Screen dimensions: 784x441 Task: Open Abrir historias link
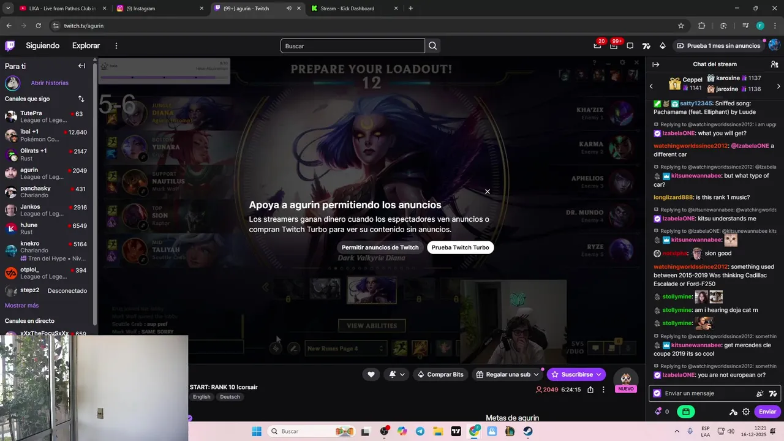tap(50, 83)
